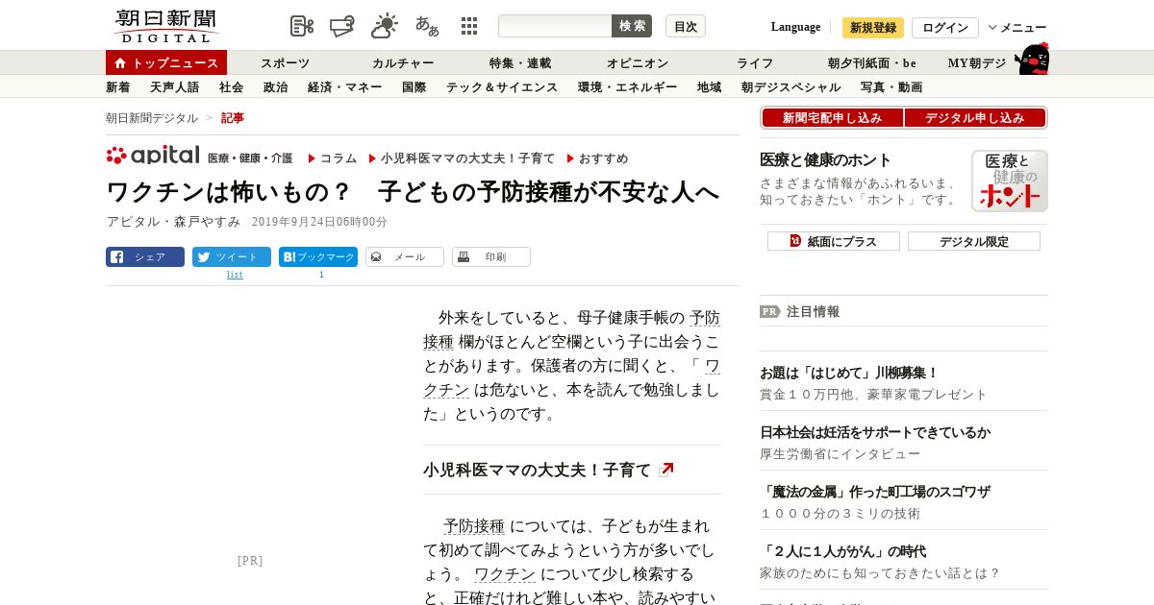Open the オピニオン tab
The image size is (1154, 605).
coord(638,63)
